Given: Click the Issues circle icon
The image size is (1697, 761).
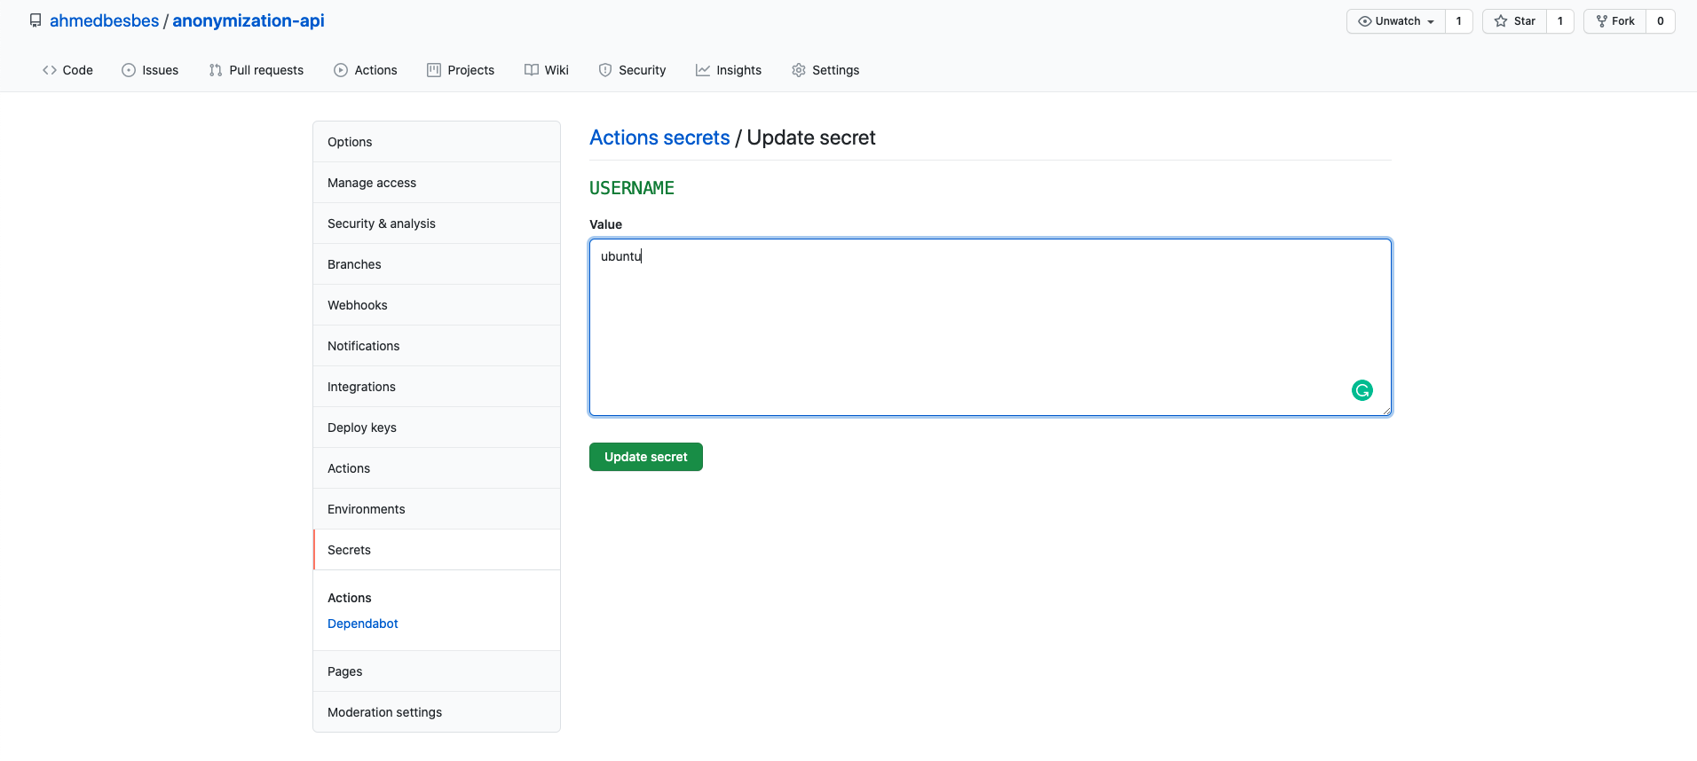Looking at the screenshot, I should (x=129, y=70).
